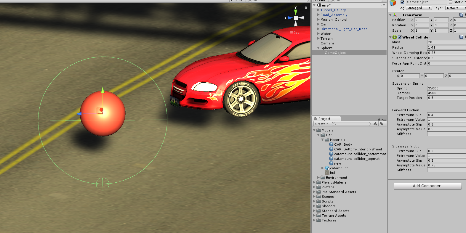Click the green Y axis gizmo cone
466x233 pixels.
pos(295,12)
